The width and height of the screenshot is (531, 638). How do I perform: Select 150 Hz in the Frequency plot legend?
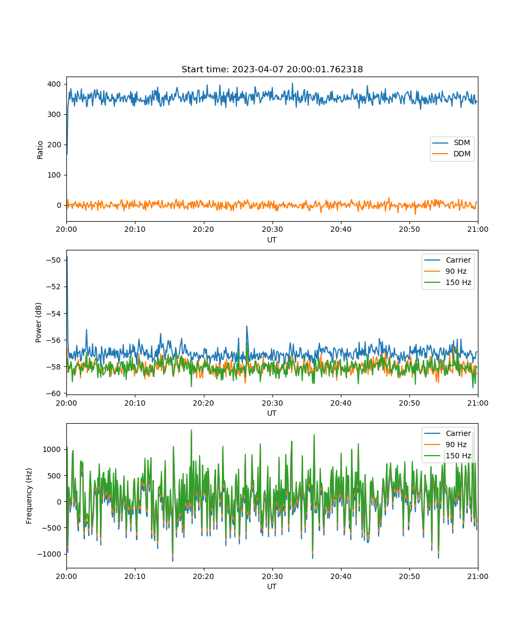(458, 456)
